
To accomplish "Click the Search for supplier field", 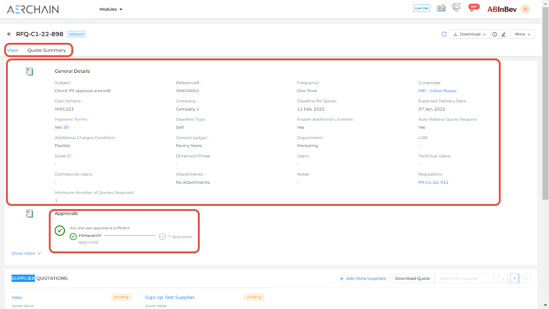I will (464, 278).
